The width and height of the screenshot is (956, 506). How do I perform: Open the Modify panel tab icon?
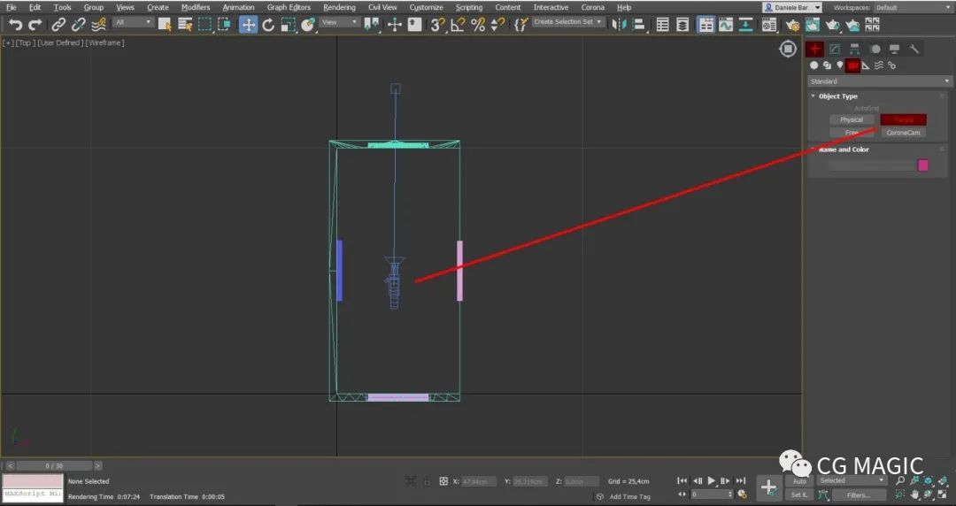pyautogui.click(x=834, y=50)
